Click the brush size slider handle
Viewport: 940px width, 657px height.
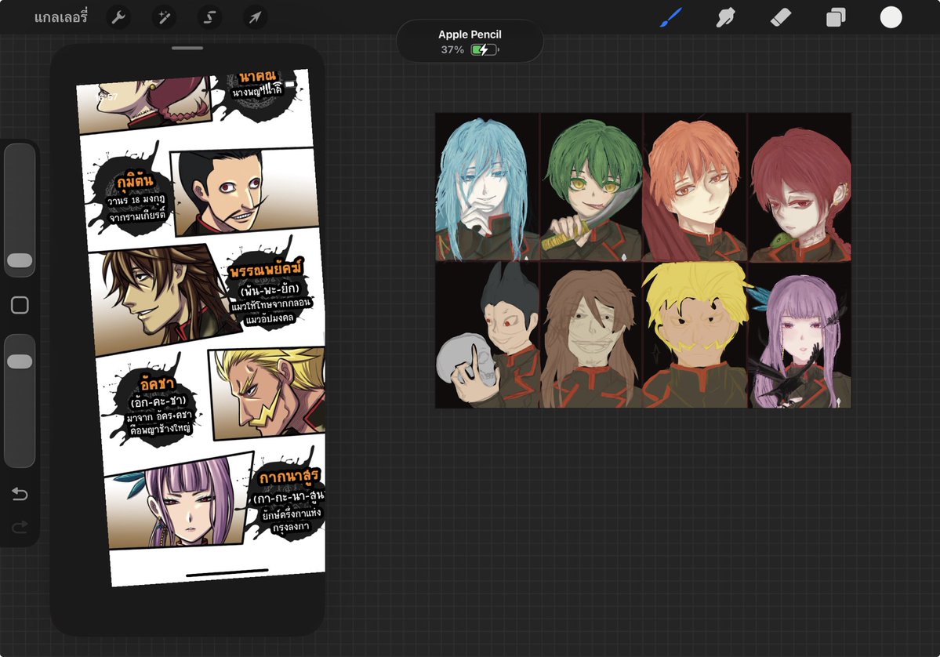pyautogui.click(x=20, y=260)
